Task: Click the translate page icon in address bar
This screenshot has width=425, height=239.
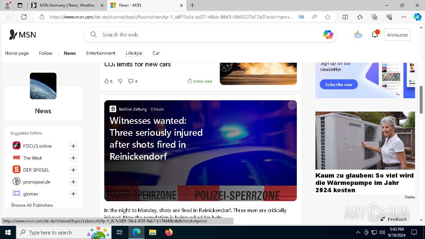Action: [x=301, y=17]
